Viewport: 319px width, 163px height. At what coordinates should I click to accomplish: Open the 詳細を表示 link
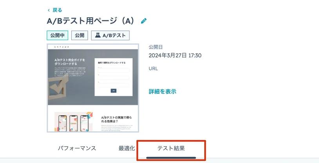(x=162, y=92)
